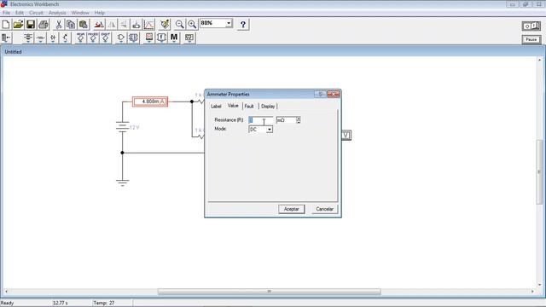This screenshot has width=546, height=307.
Task: Open the Circuit menu
Action: click(x=36, y=13)
